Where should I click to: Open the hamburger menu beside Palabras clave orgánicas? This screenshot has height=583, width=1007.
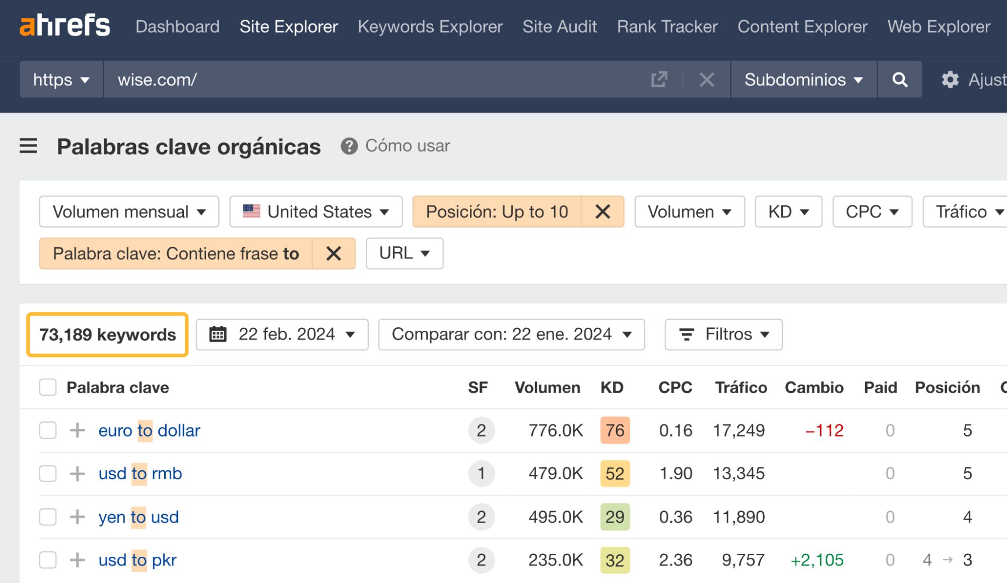(x=29, y=147)
